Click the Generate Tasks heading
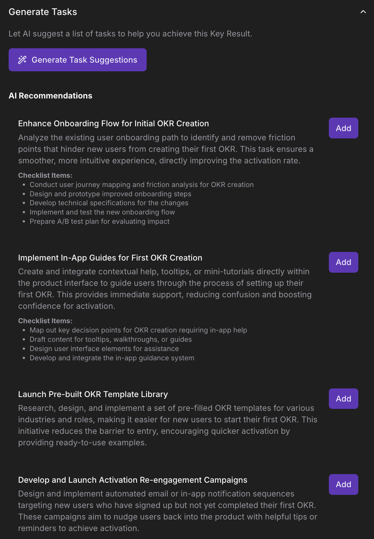374x539 pixels. click(x=43, y=12)
